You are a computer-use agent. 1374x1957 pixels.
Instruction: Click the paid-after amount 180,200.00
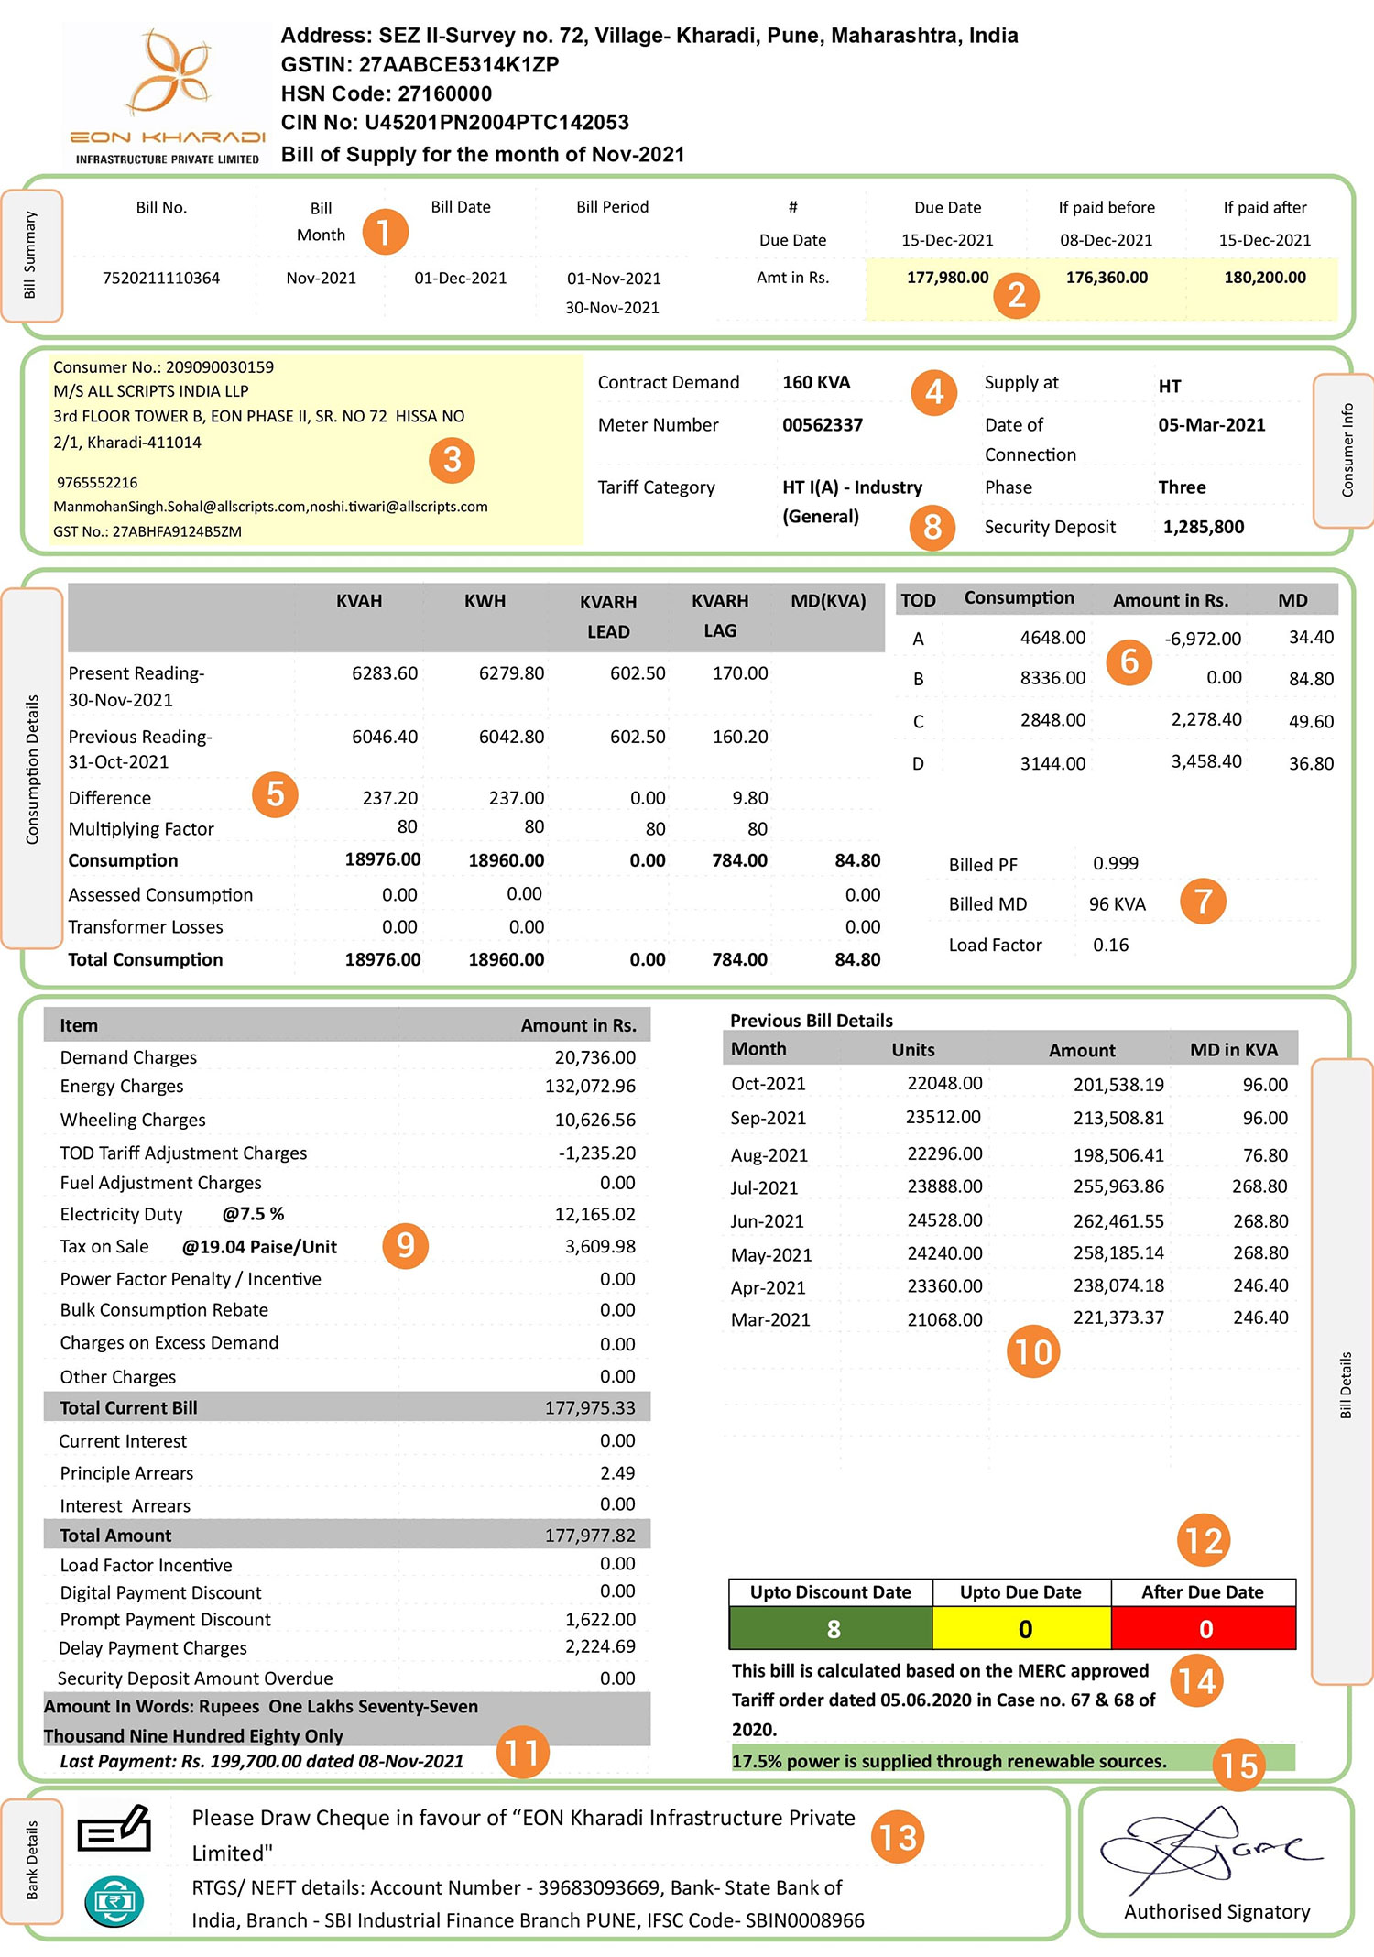coord(1265,277)
